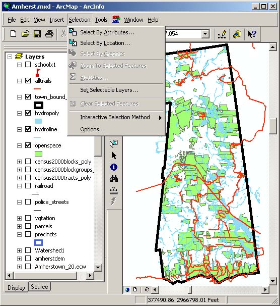Image resolution: width=280 pixels, height=306 pixels.
Task: Select the Identify tool (blue i icon)
Action: click(x=114, y=167)
